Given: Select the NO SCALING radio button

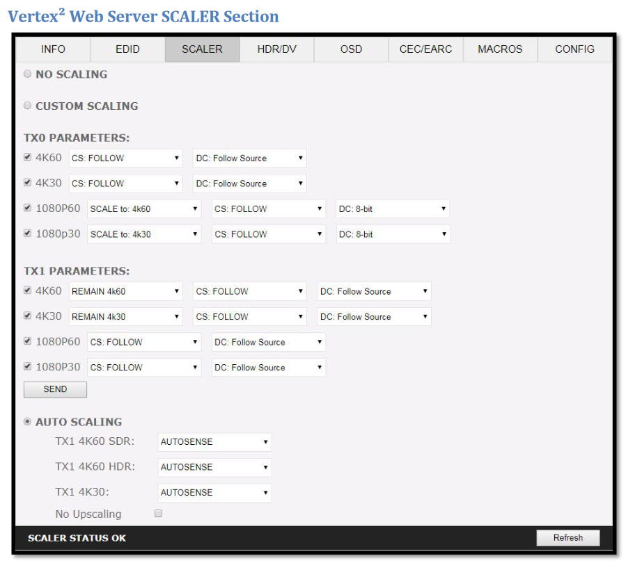Looking at the screenshot, I should [28, 74].
